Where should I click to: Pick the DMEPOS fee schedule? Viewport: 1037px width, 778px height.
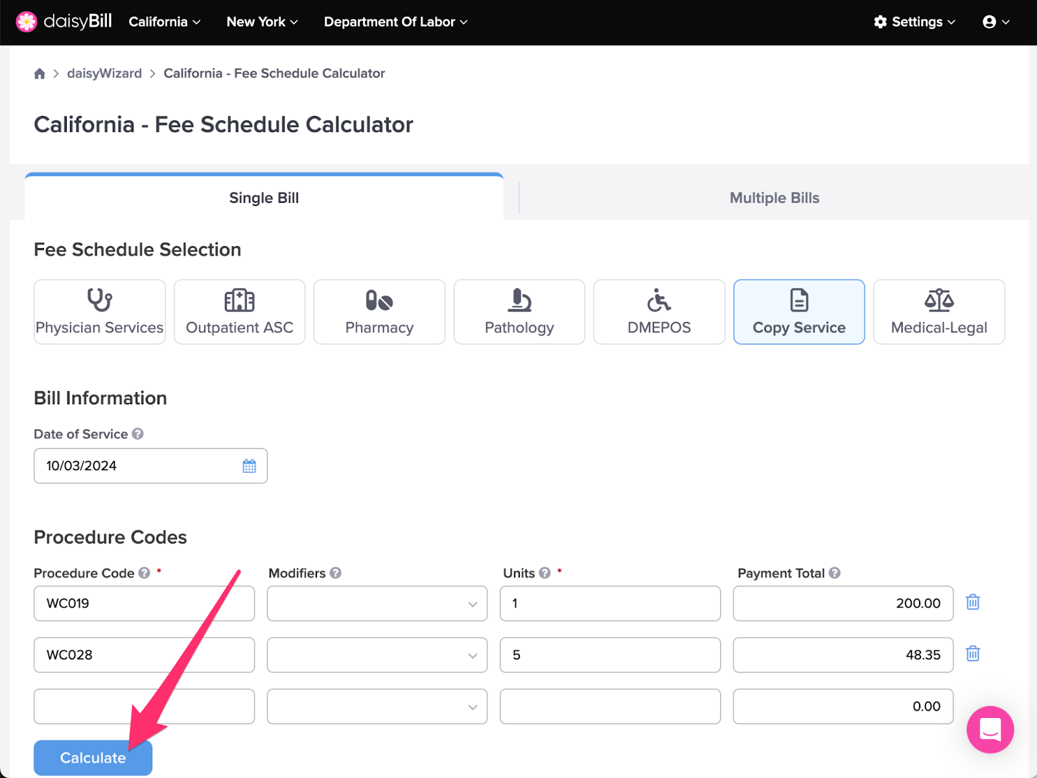tap(659, 312)
